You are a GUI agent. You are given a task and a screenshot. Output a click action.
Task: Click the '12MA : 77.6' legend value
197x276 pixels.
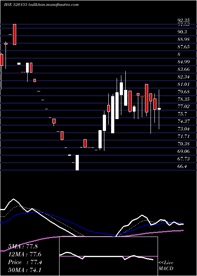click(25, 254)
